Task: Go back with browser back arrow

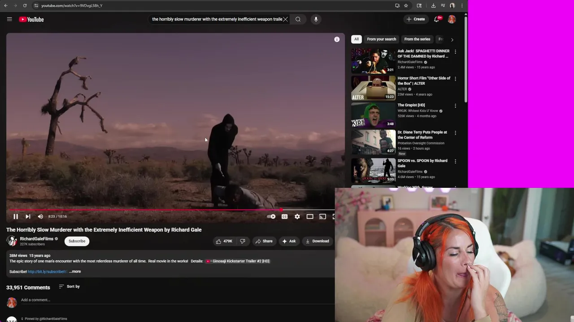Action: 6,5
